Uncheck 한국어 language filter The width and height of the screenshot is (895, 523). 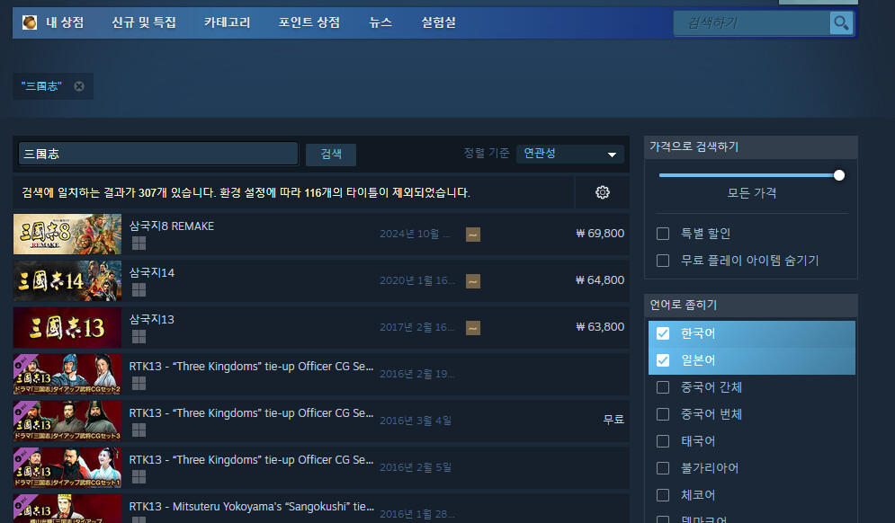[663, 333]
